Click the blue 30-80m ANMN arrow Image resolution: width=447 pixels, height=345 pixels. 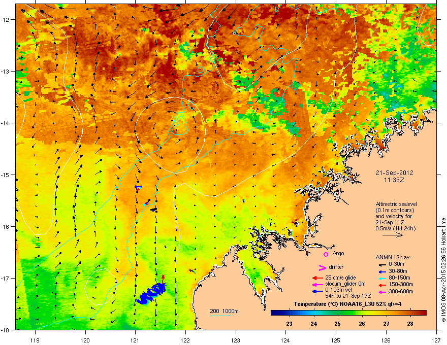(x=382, y=271)
